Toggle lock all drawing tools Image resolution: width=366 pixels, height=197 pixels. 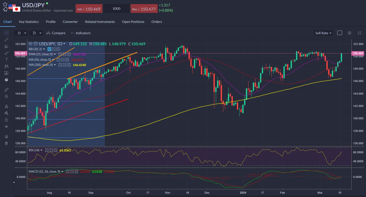coord(6,120)
